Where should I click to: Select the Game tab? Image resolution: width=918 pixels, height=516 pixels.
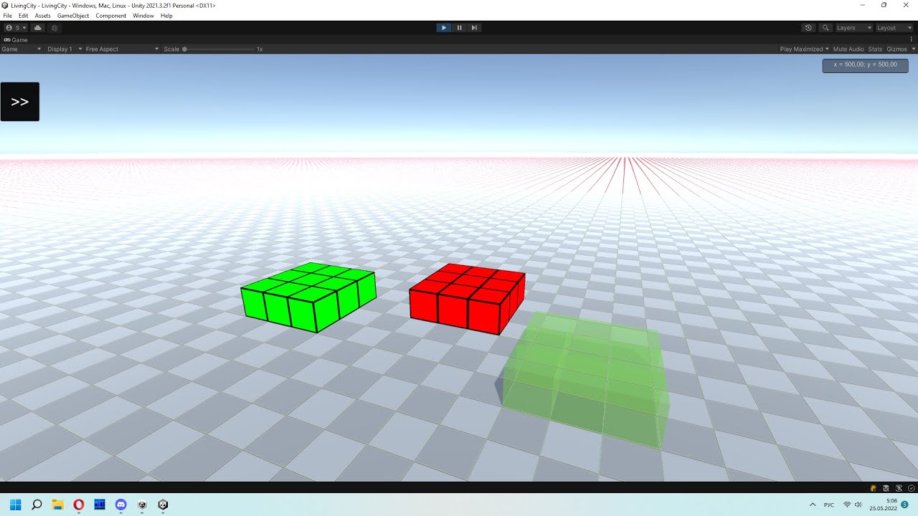click(x=16, y=40)
